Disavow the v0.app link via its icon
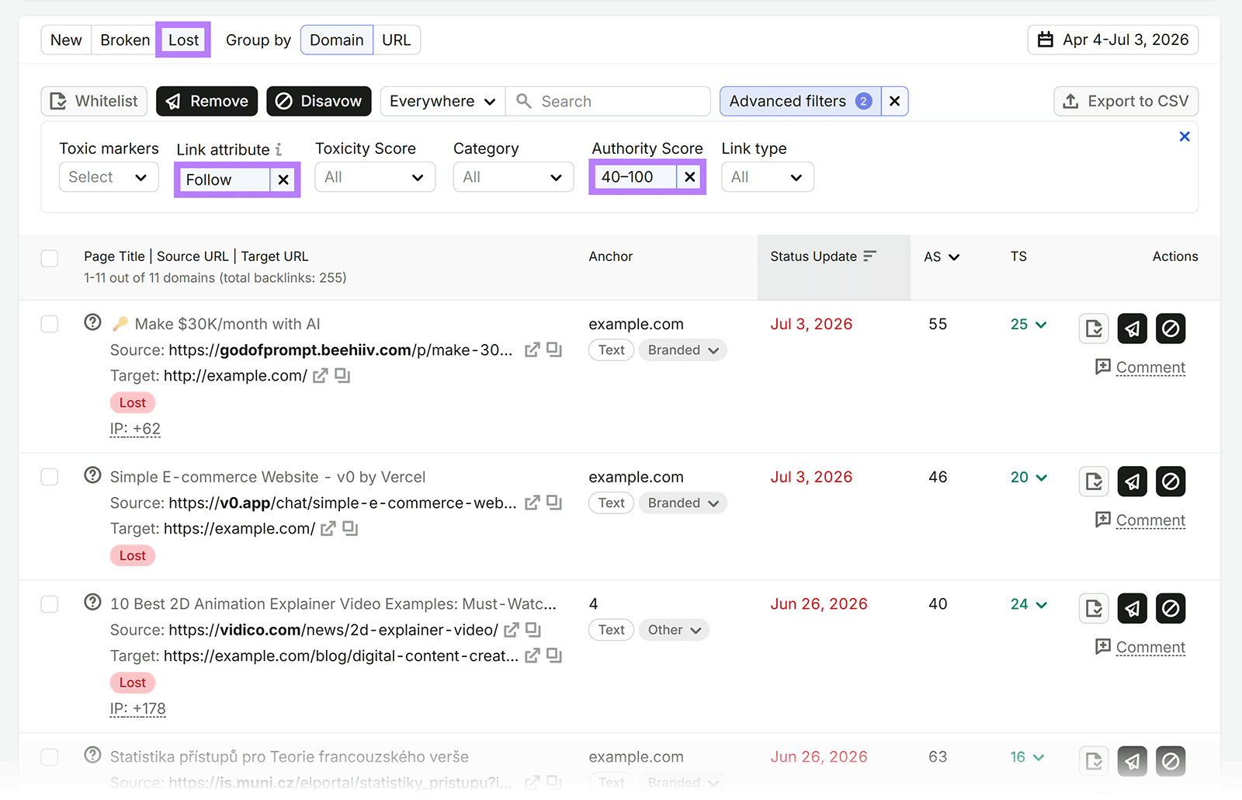Viewport: 1242px width, 800px height. click(x=1171, y=482)
